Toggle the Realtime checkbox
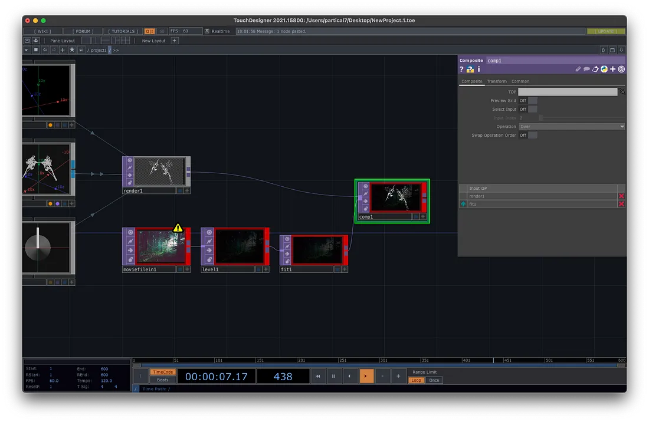Viewport: 649px width, 422px height. point(207,31)
